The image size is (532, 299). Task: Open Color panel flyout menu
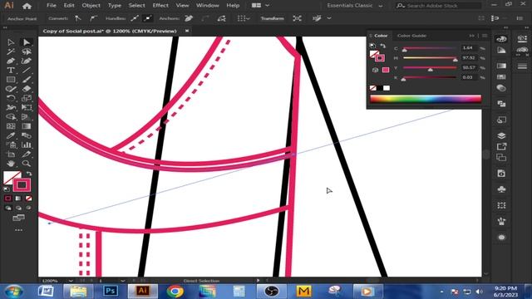point(485,36)
